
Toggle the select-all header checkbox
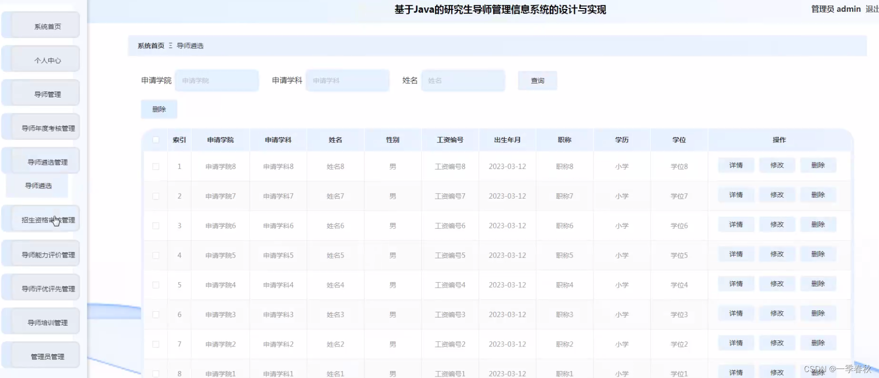(x=156, y=140)
